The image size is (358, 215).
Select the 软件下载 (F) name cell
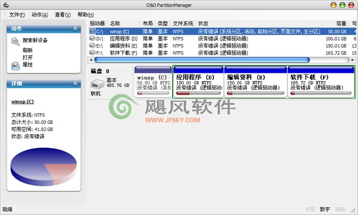click(x=124, y=53)
